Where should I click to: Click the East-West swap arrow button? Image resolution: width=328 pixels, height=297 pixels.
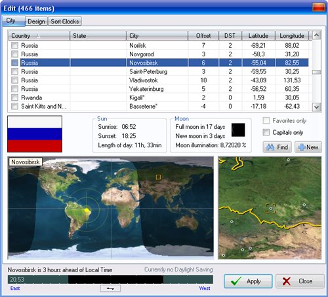(110, 288)
